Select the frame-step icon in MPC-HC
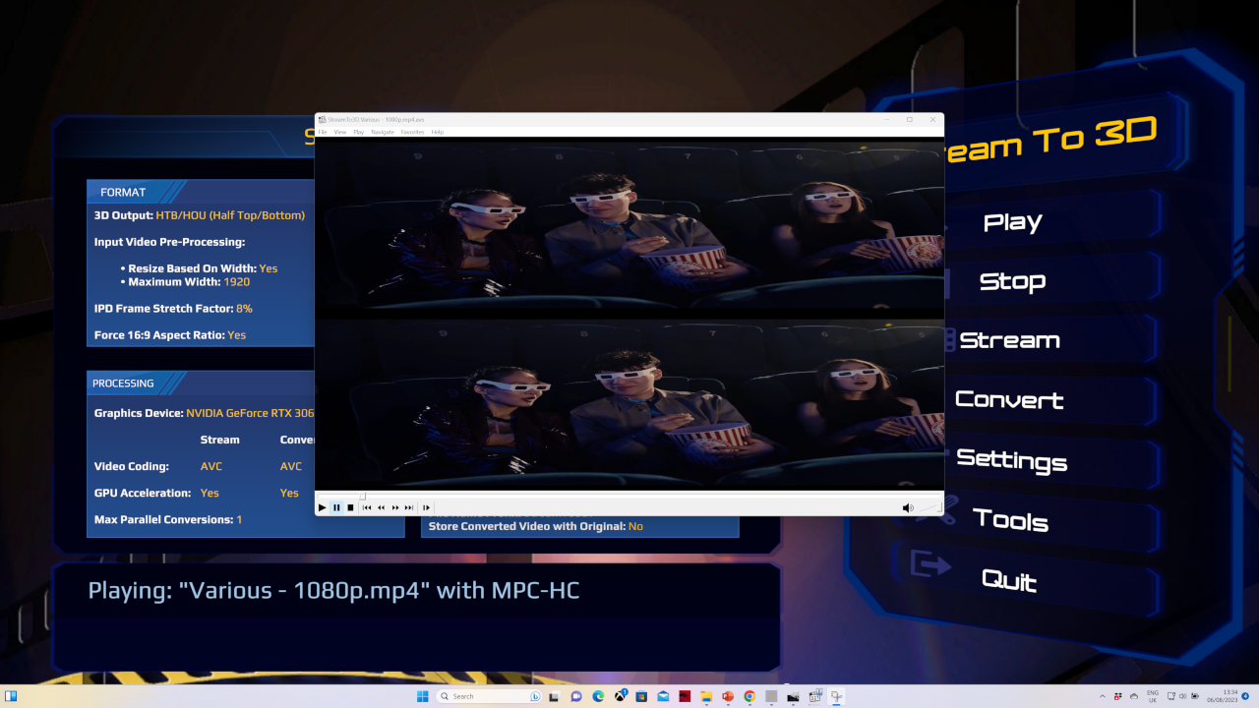The height and width of the screenshot is (708, 1259). pos(426,507)
